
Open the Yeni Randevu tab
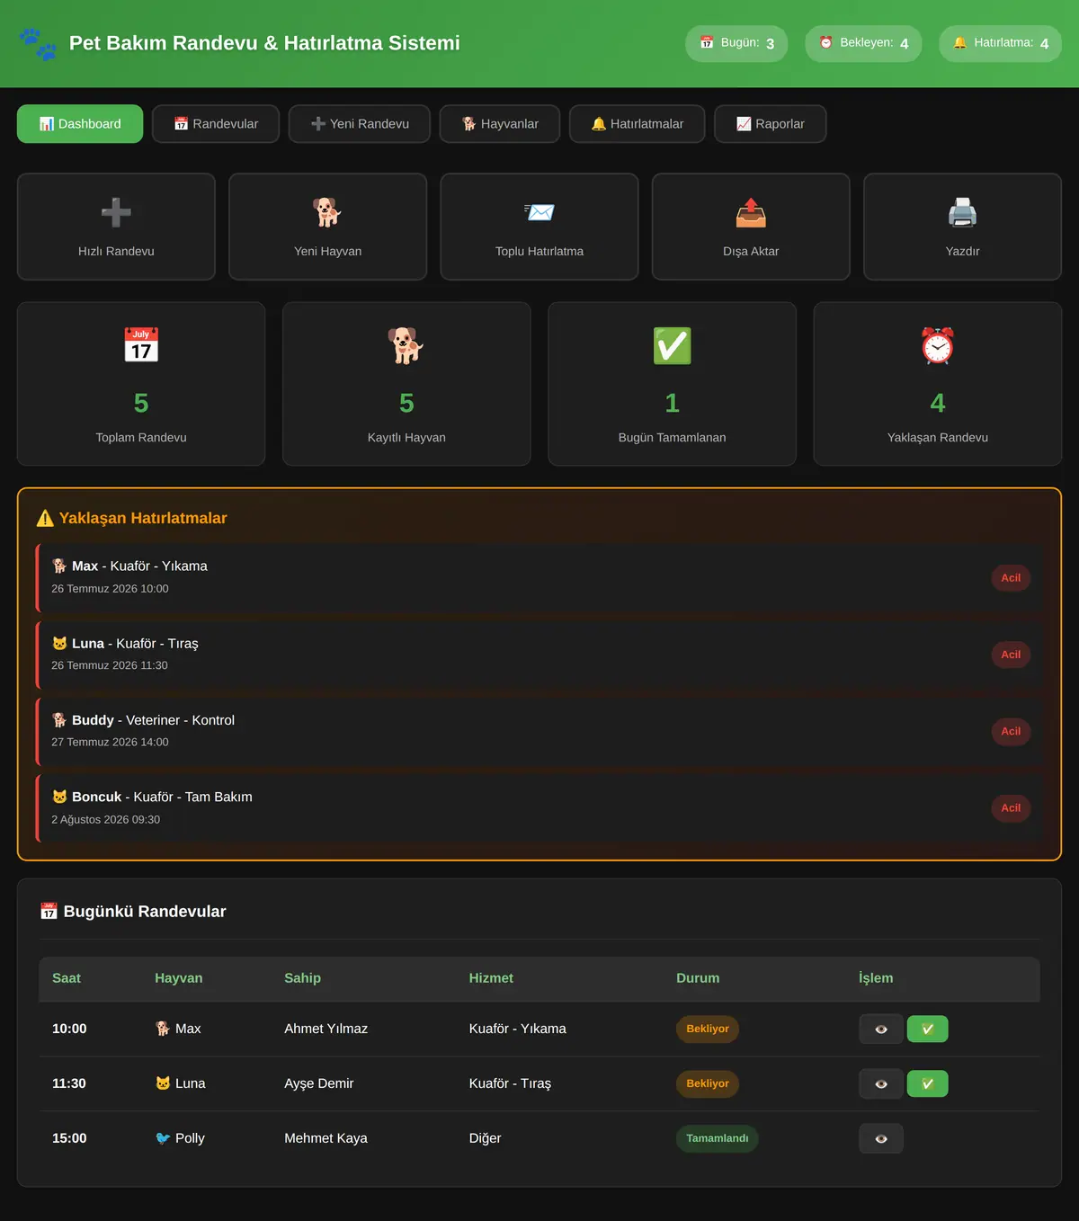360,124
